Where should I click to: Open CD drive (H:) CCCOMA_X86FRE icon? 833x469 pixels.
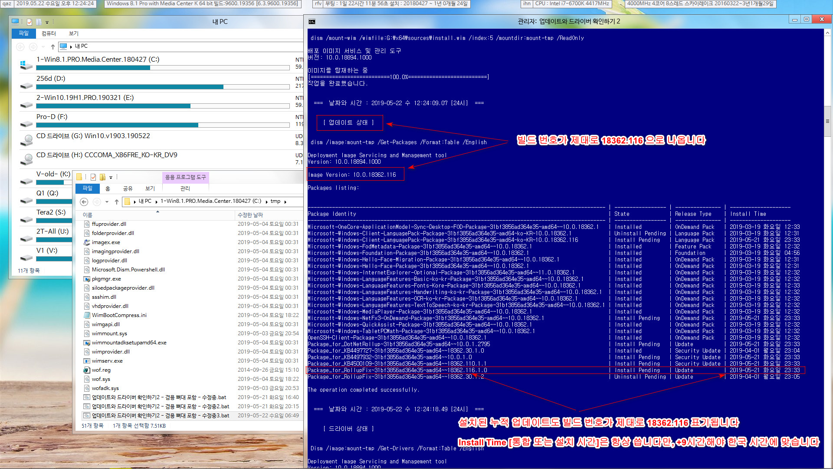[26, 160]
